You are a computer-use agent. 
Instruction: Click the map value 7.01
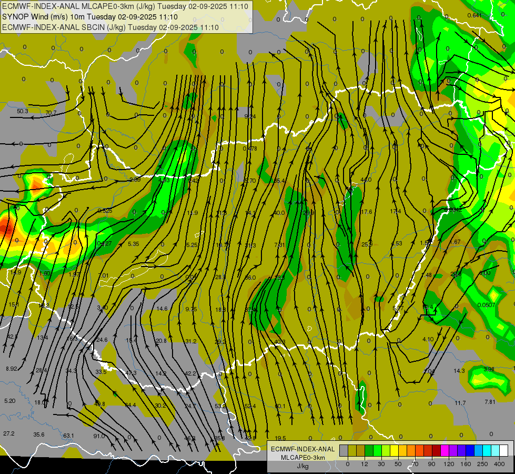tap(104, 275)
